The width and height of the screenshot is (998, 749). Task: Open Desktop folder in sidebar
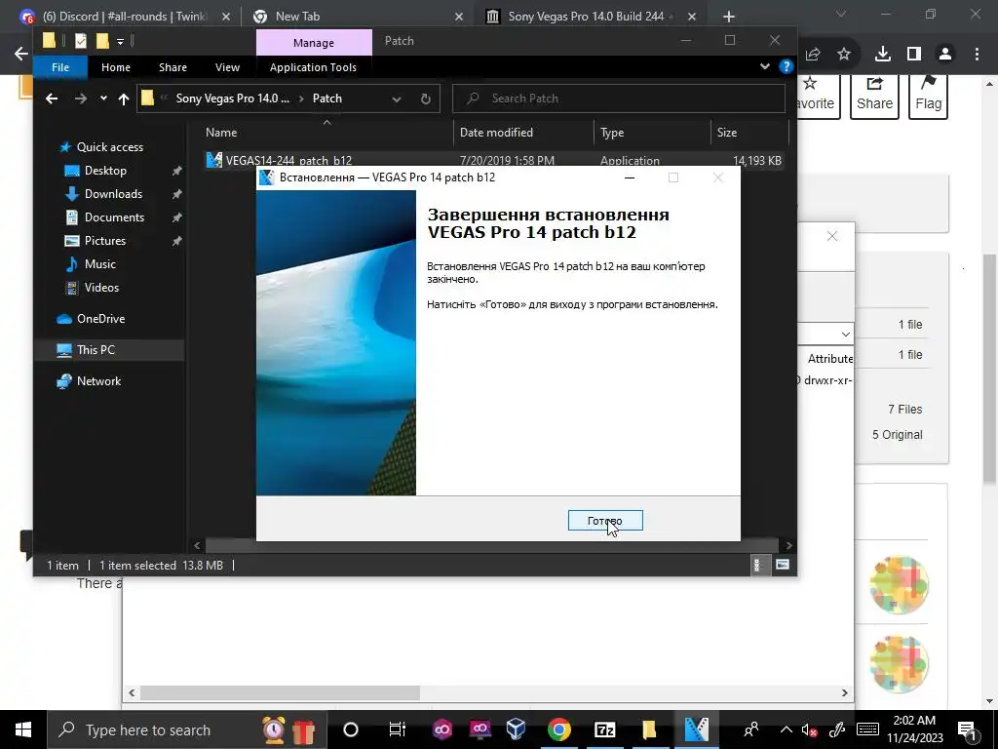105,171
